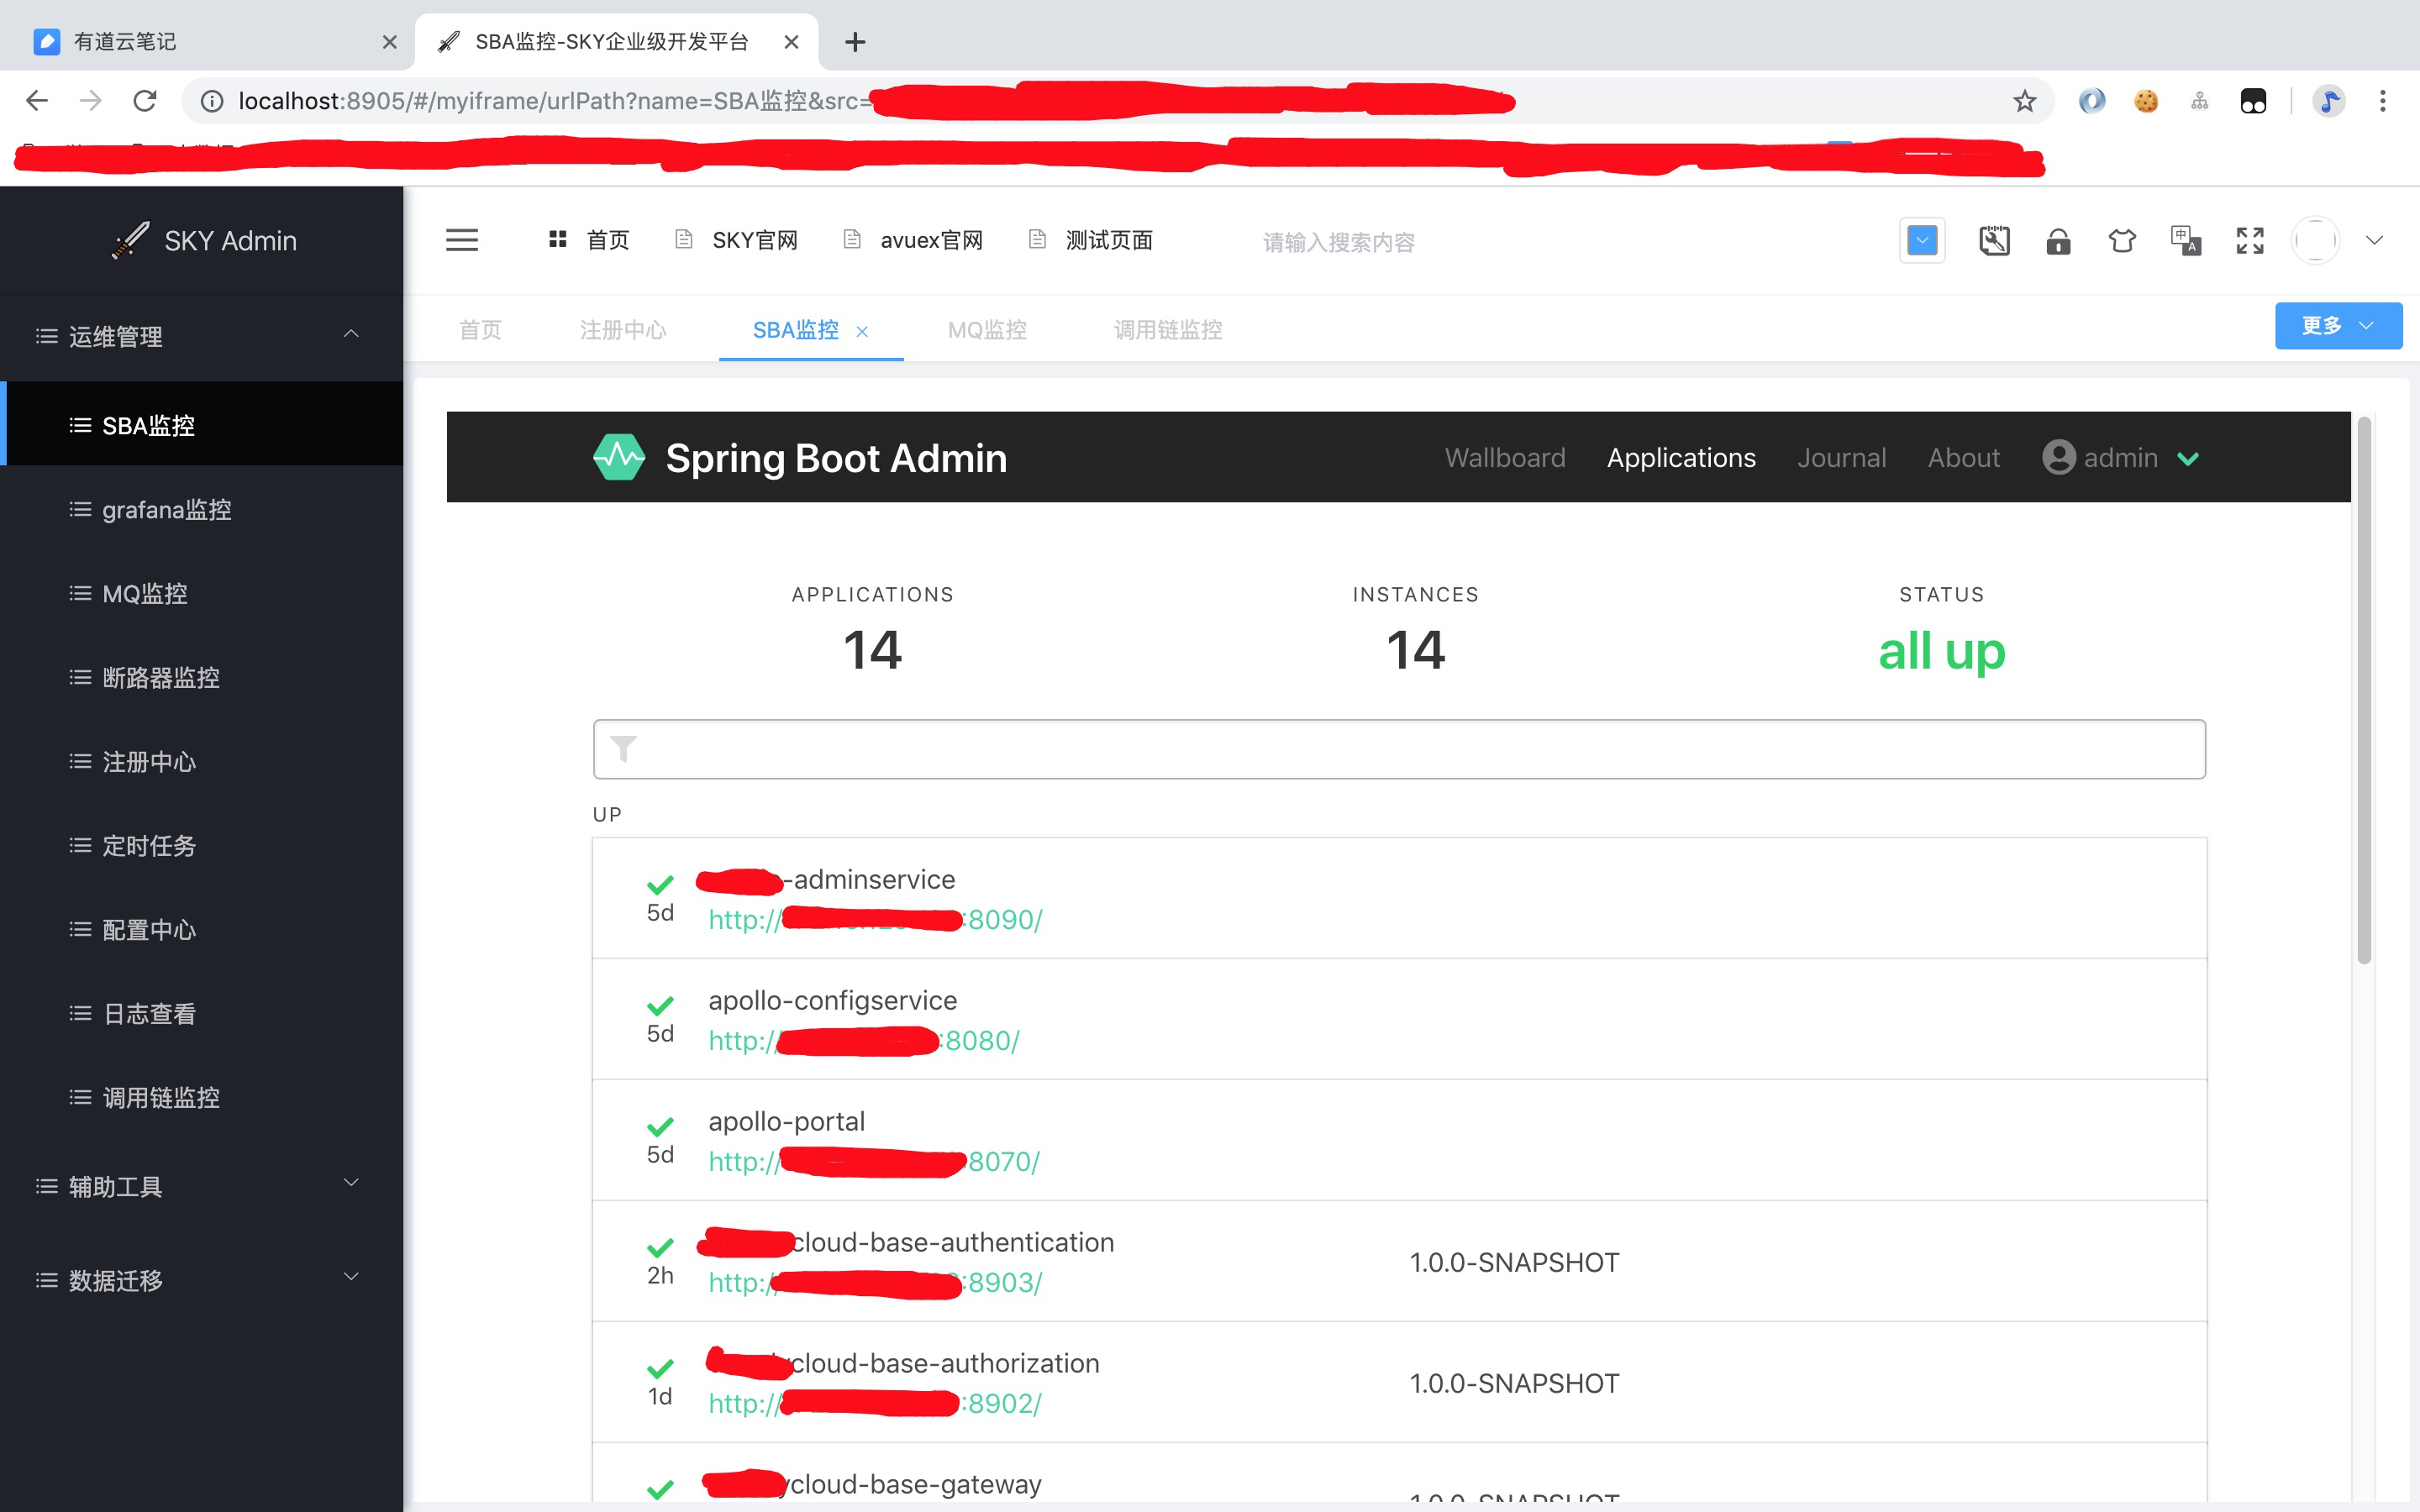Open the blue color picker swatch
2420x1512 pixels.
point(1921,241)
